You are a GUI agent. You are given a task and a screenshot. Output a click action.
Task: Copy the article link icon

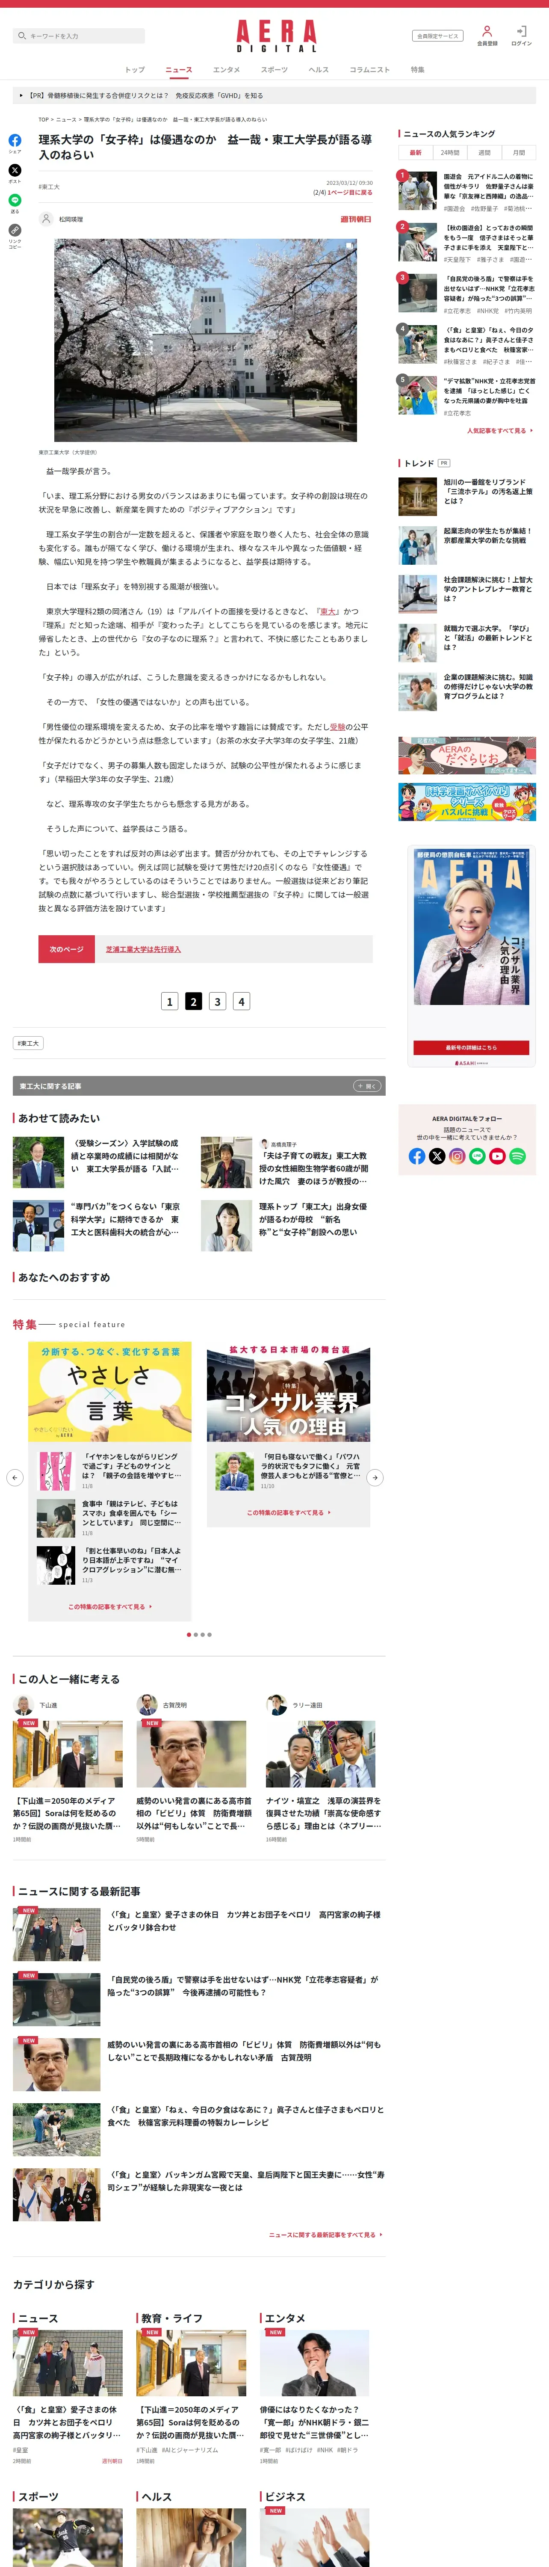click(x=15, y=230)
